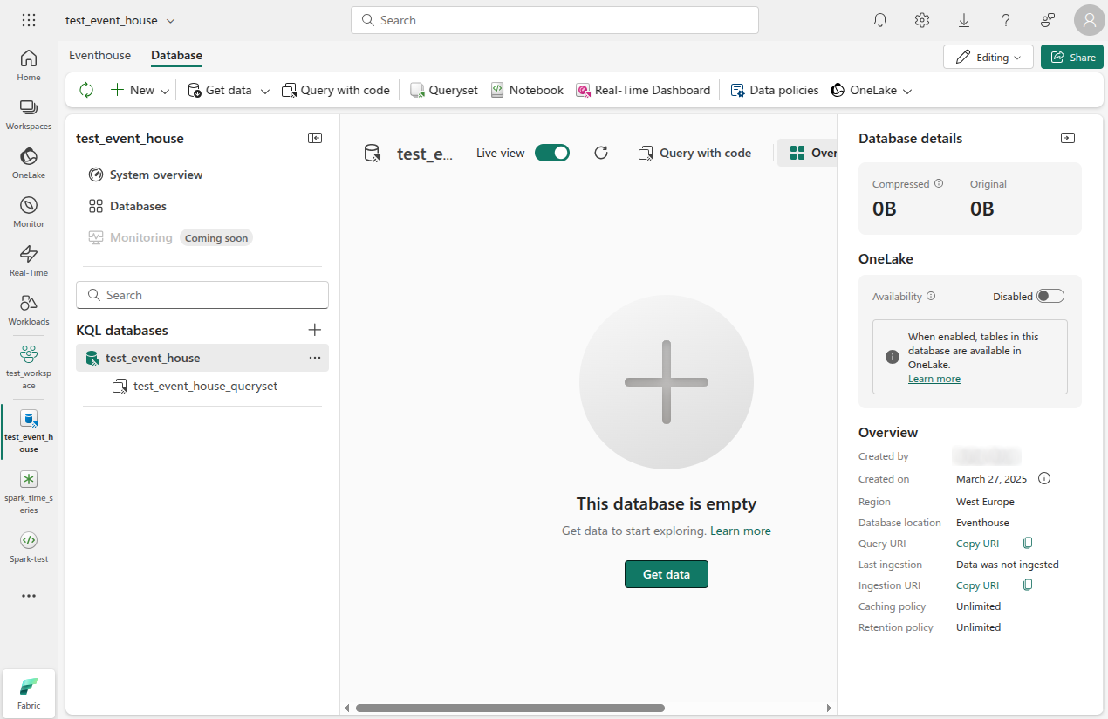Expand the Editing mode dropdown
The image size is (1108, 719).
click(1014, 56)
